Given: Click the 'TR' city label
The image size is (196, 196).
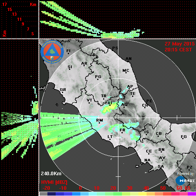Looking at the screenshot, I should 104,96.
